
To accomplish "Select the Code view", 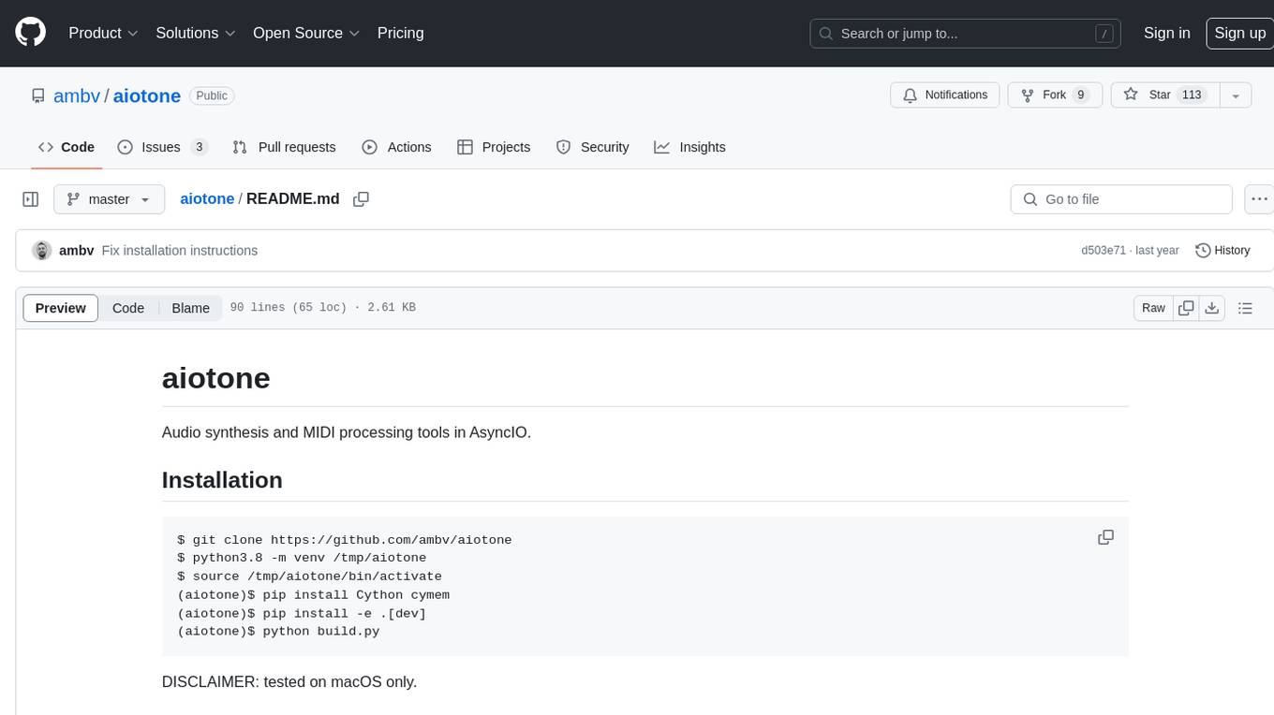I will [x=128, y=308].
